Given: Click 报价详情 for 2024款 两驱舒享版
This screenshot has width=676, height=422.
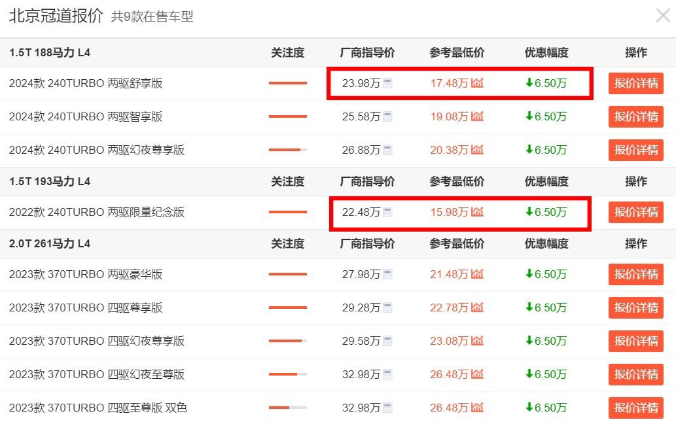Looking at the screenshot, I should pos(636,83).
